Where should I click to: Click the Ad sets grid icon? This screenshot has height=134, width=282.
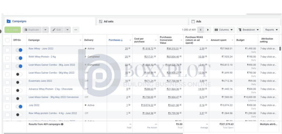pos(101,21)
